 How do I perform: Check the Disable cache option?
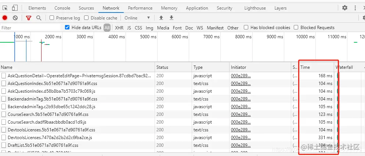[x=86, y=18]
